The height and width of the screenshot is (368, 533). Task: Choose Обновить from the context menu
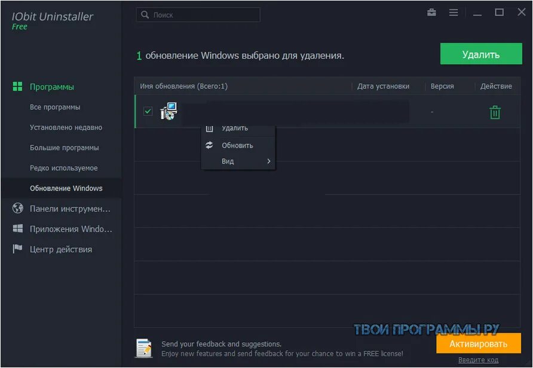click(x=237, y=145)
